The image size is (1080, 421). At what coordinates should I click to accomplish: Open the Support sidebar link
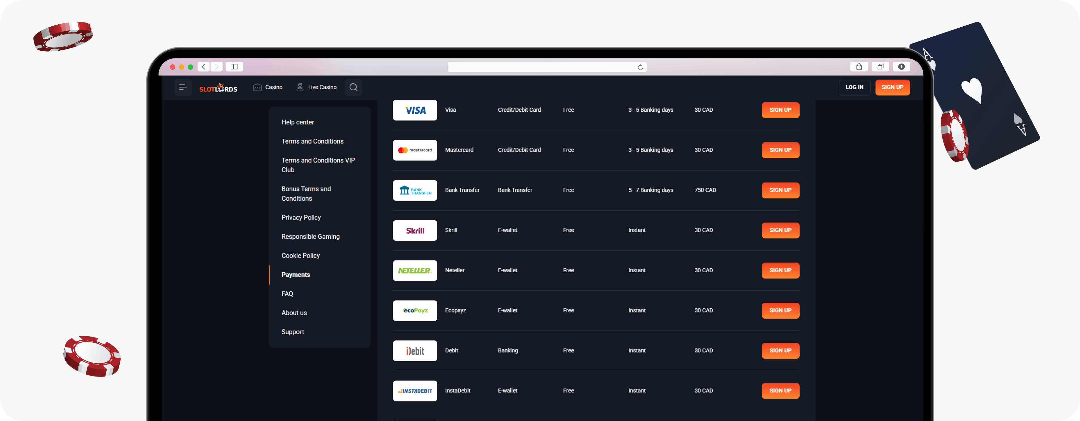[293, 332]
